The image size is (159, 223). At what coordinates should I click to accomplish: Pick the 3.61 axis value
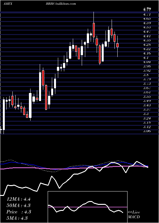coord(147,92)
